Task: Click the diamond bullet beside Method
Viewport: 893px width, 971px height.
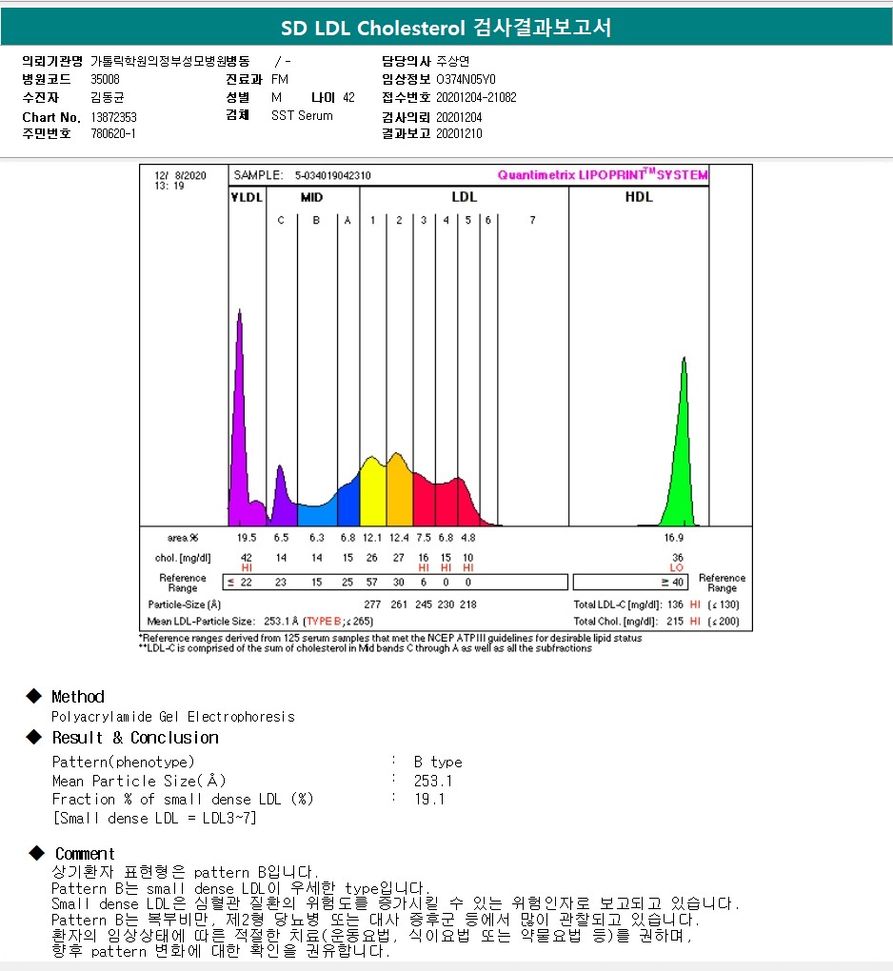Action: (x=34, y=697)
